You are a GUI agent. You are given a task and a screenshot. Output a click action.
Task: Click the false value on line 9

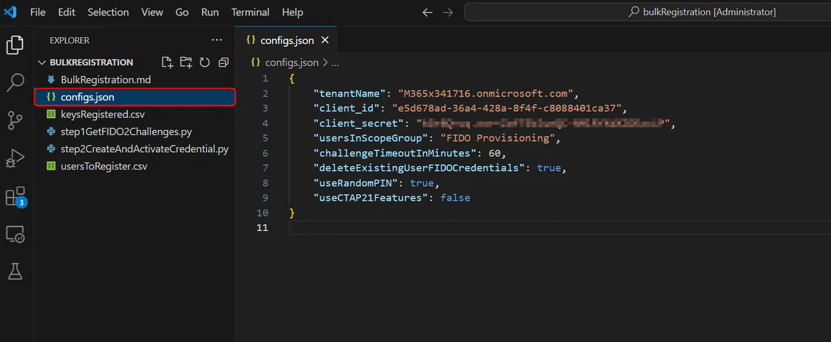[455, 198]
